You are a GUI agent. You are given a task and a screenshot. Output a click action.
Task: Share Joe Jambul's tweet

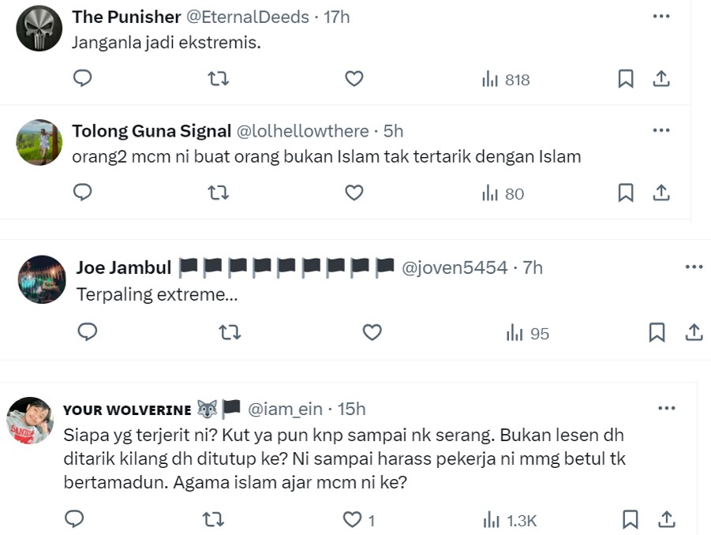(x=694, y=333)
